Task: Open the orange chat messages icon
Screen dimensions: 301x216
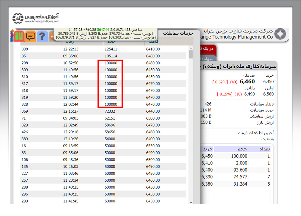Action: [31, 36]
